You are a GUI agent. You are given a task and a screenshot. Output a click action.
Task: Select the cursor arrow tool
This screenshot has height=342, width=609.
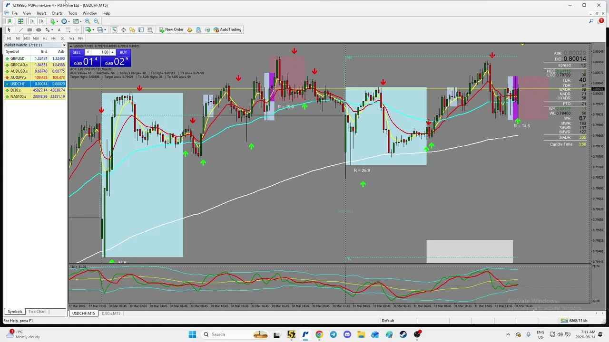click(9, 30)
